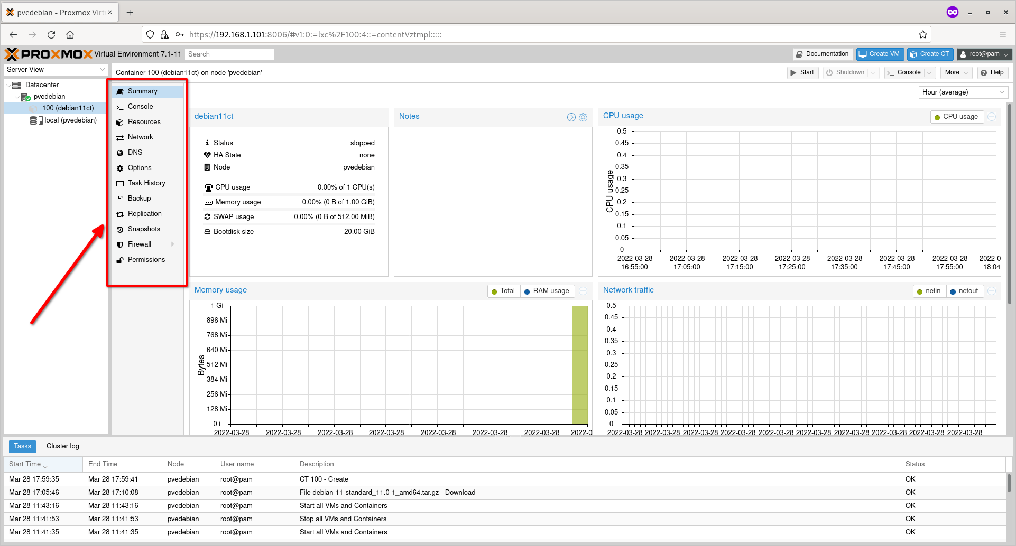
Task: Open a new browser tab
Action: click(x=130, y=12)
